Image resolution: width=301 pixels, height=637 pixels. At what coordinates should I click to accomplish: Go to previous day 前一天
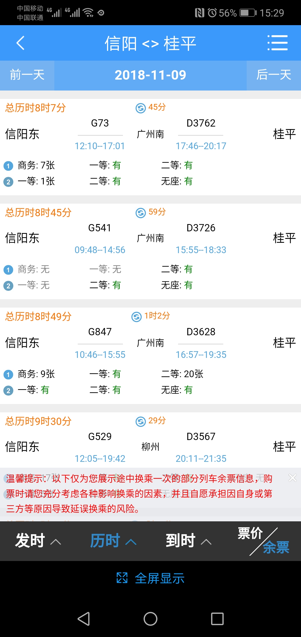(x=27, y=75)
